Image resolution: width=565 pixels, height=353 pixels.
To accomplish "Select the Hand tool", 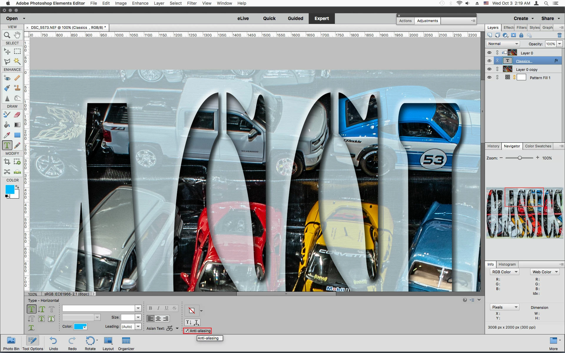I will (17, 35).
